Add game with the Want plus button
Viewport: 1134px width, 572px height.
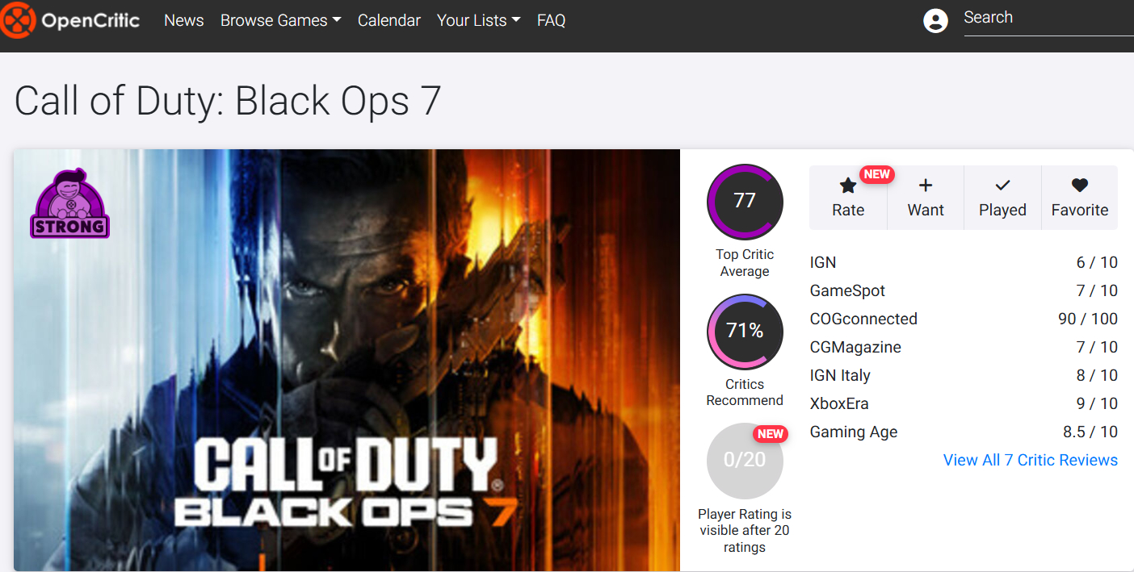926,198
